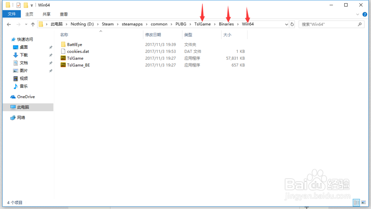Open 下载 in navigation pane
This screenshot has height=209, width=371.
24,55
